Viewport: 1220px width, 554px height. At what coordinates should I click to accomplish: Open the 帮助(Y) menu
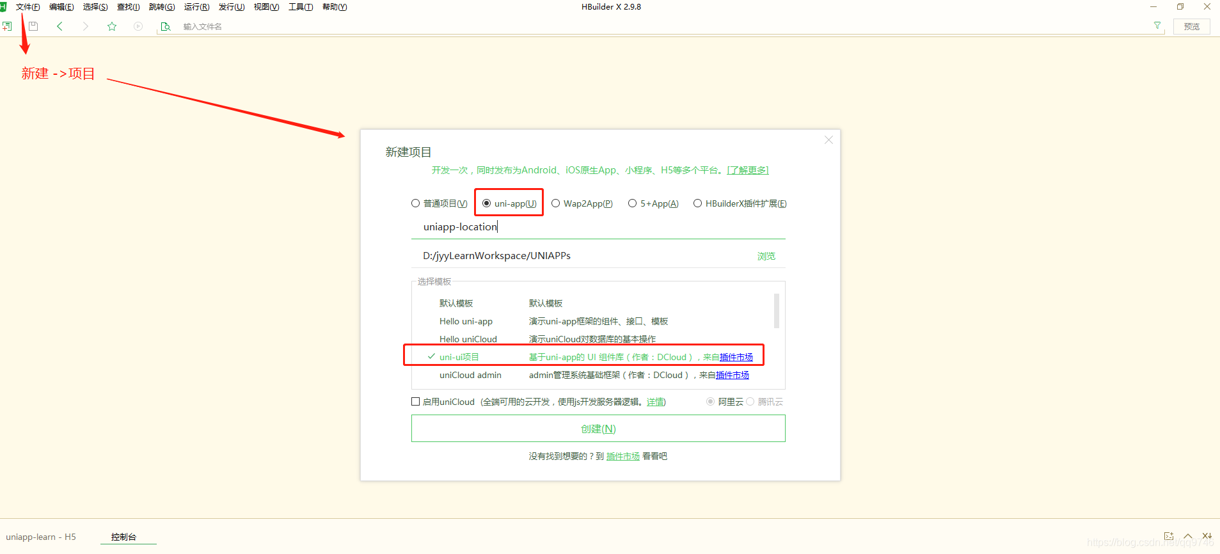click(x=335, y=7)
